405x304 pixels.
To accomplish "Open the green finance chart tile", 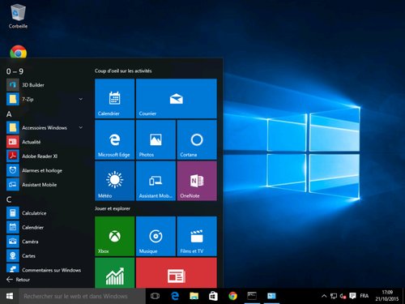I will pyautogui.click(x=115, y=272).
